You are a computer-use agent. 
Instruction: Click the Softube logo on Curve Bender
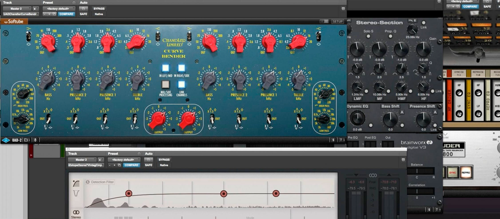(x=14, y=22)
